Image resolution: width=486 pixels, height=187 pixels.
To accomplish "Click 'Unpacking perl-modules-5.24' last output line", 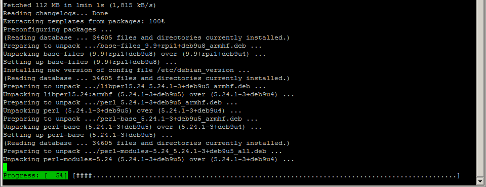I will coord(148,160).
